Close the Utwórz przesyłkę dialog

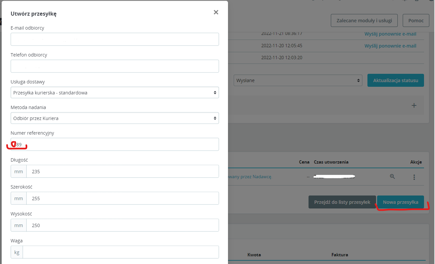point(216,12)
